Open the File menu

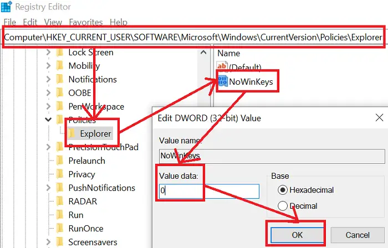10,22
